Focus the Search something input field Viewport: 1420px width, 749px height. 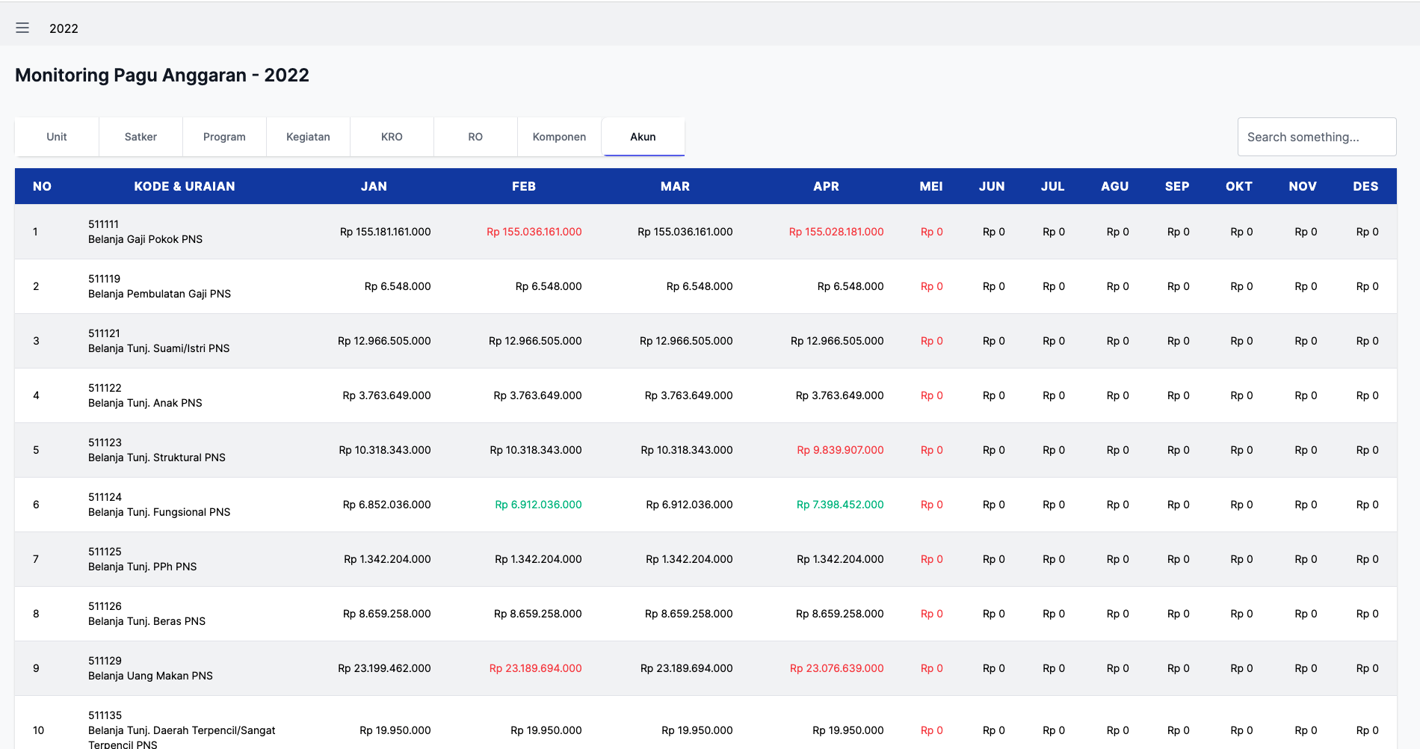click(1316, 137)
